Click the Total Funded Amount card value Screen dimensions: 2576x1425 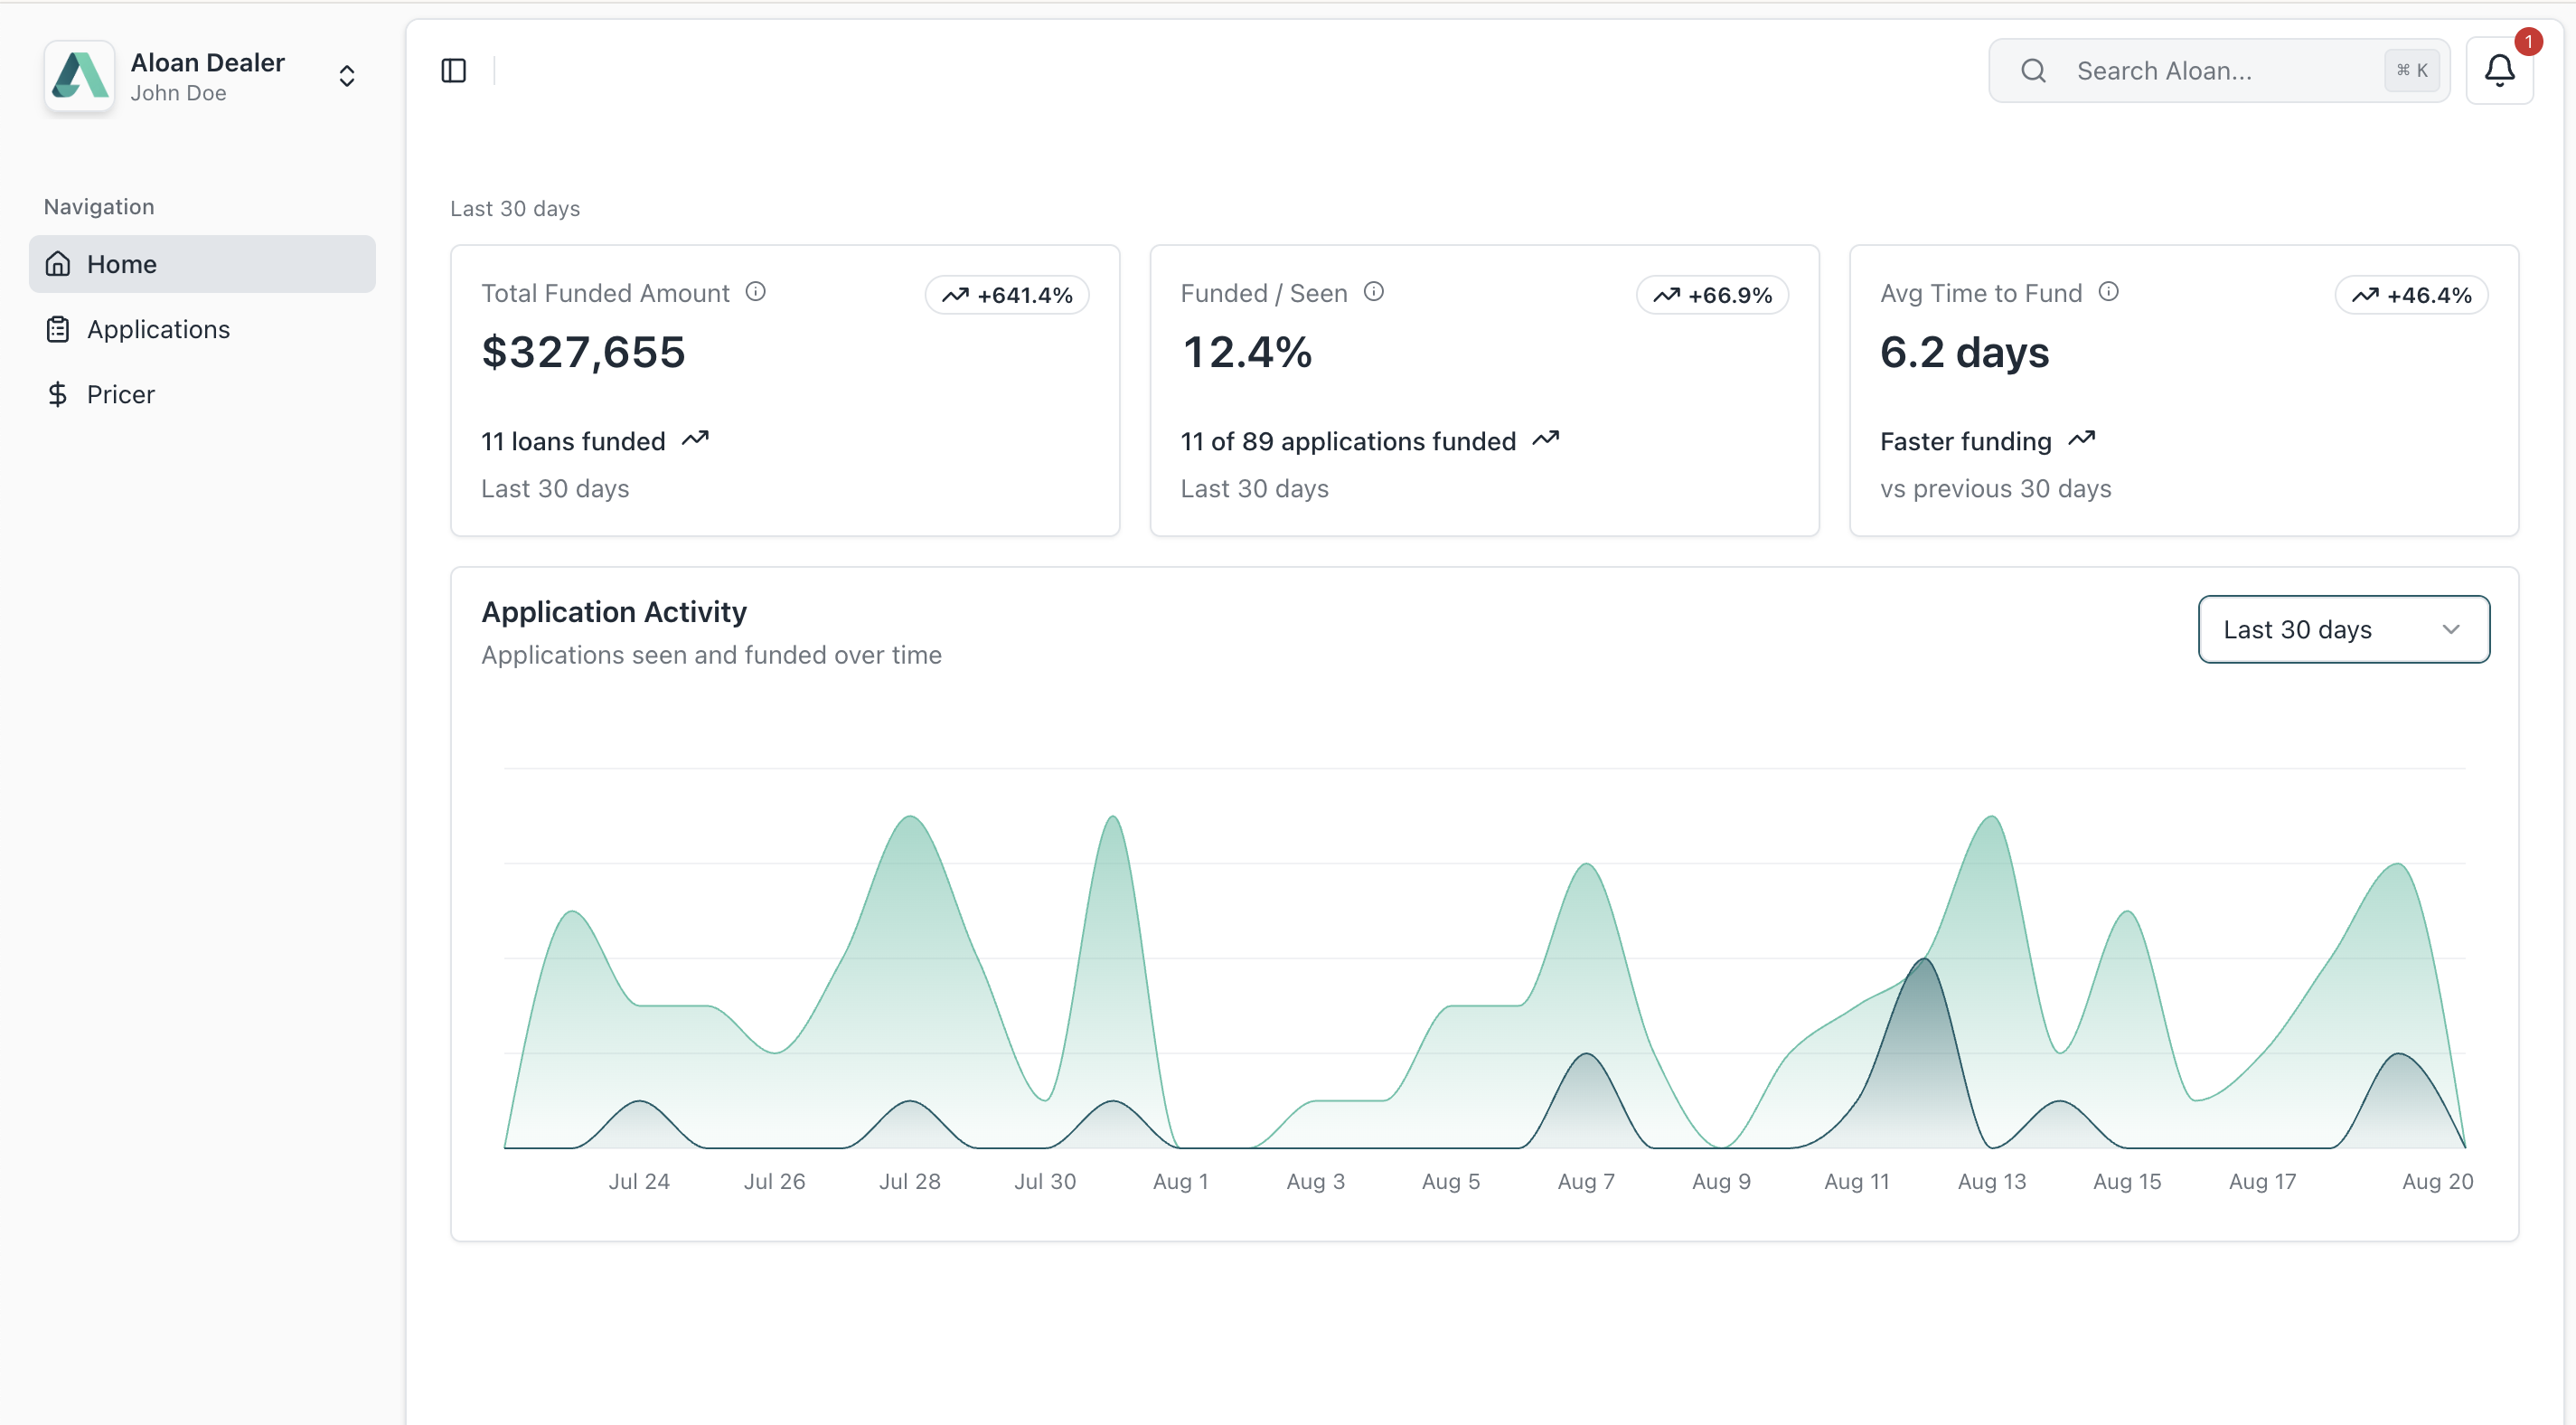(583, 353)
